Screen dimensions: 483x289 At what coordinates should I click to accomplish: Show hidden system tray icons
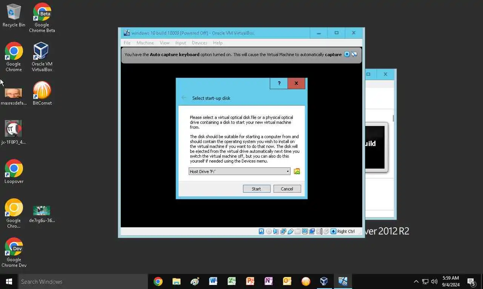pyautogui.click(x=416, y=281)
